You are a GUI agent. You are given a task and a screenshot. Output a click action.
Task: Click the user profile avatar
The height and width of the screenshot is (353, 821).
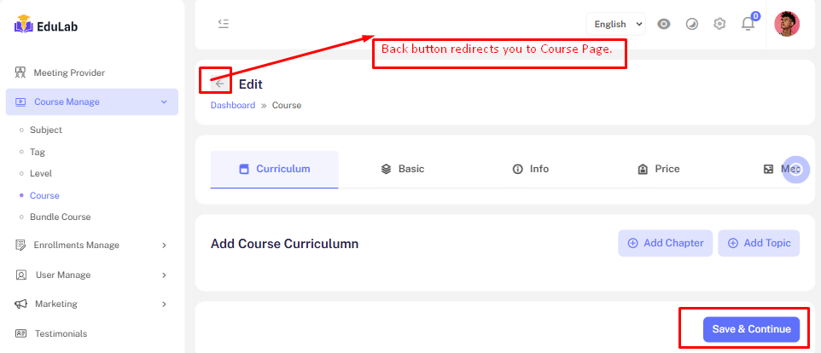(786, 24)
